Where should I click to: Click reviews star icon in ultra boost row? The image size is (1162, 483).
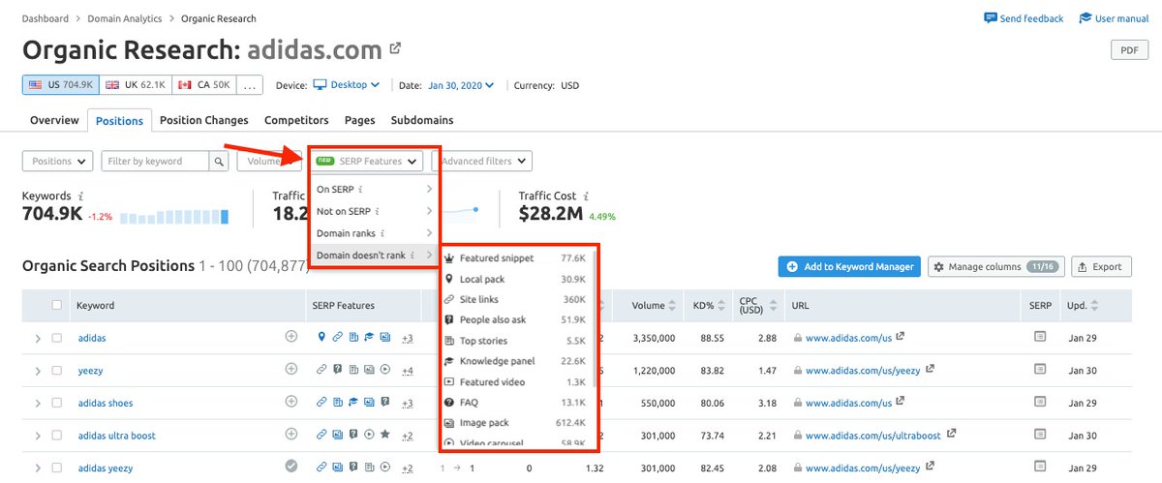385,435
